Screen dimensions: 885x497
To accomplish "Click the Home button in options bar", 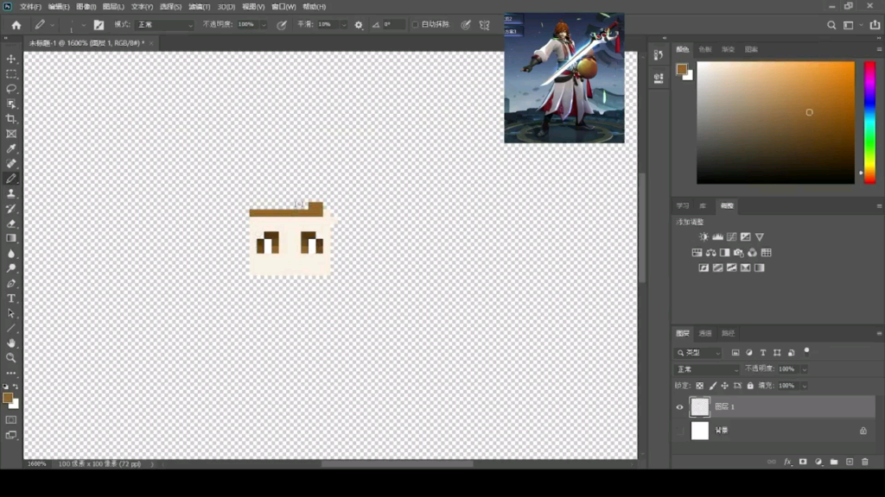I will [16, 25].
